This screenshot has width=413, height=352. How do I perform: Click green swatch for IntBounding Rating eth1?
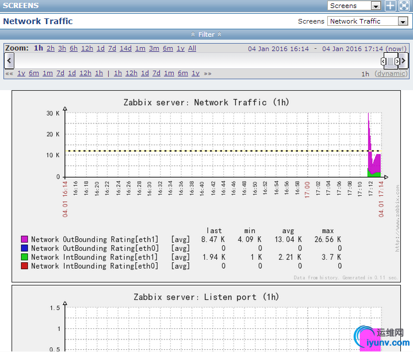(24, 257)
